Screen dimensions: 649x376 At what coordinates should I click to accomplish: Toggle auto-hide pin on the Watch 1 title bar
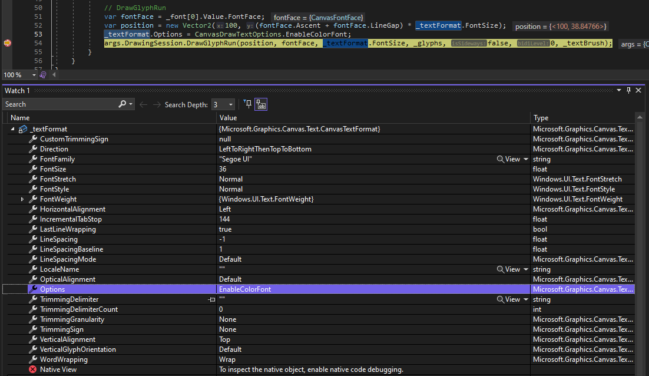click(x=630, y=90)
